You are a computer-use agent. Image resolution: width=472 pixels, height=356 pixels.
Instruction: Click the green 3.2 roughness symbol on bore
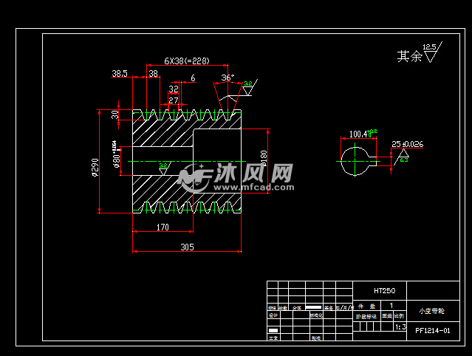(163, 168)
